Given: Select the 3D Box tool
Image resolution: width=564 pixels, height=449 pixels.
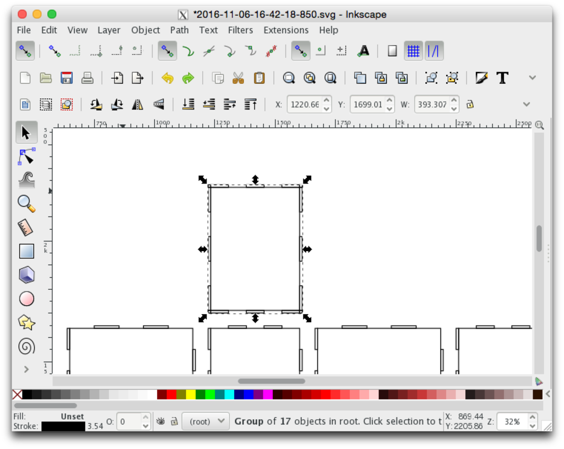Looking at the screenshot, I should tap(26, 275).
